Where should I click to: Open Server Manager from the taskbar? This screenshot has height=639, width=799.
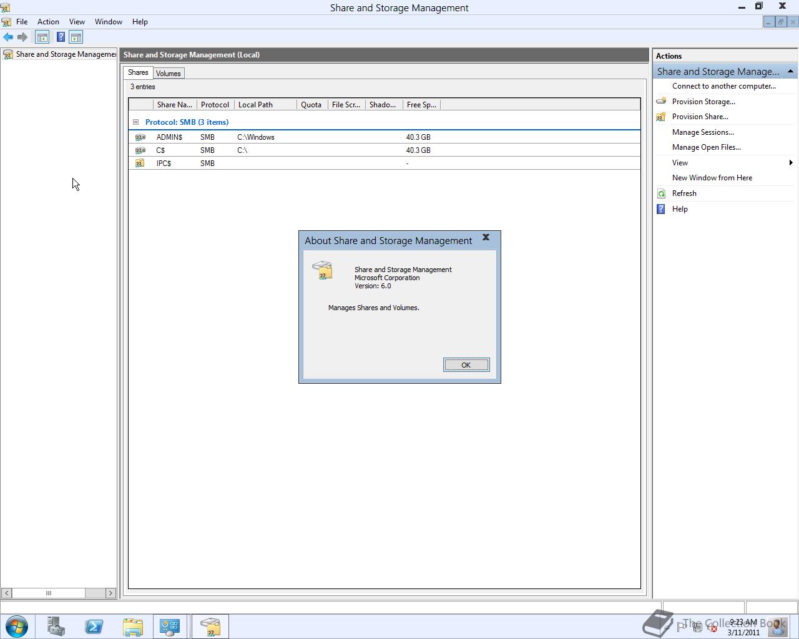click(x=56, y=627)
